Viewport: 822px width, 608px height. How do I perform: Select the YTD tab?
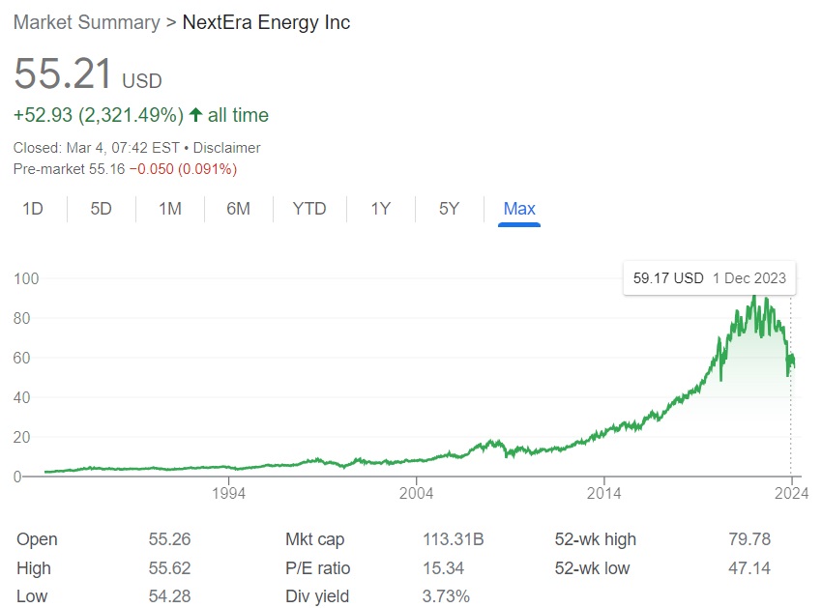click(x=309, y=209)
